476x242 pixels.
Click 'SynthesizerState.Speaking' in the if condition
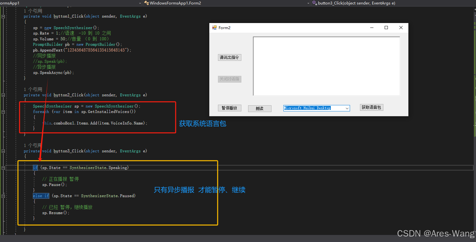tap(98, 168)
